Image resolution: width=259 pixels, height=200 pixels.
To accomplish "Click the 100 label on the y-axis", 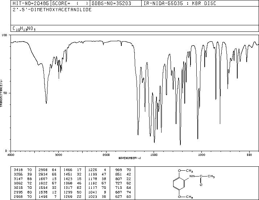I will pyautogui.click(x=4, y=35).
